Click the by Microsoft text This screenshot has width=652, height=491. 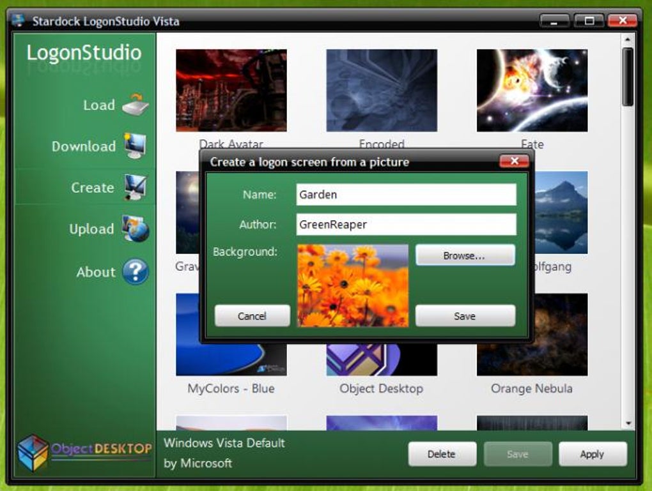198,463
